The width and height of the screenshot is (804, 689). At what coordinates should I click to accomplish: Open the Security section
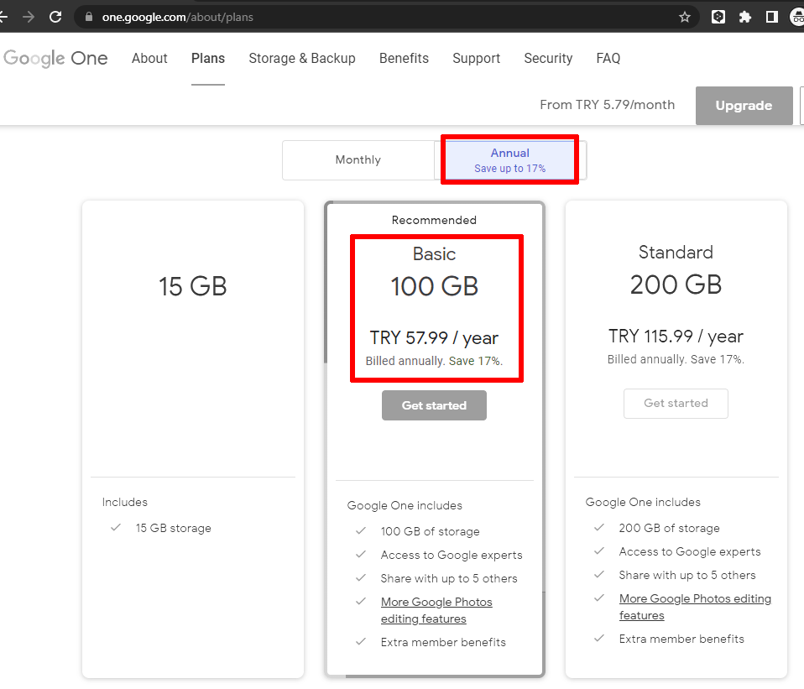click(548, 58)
